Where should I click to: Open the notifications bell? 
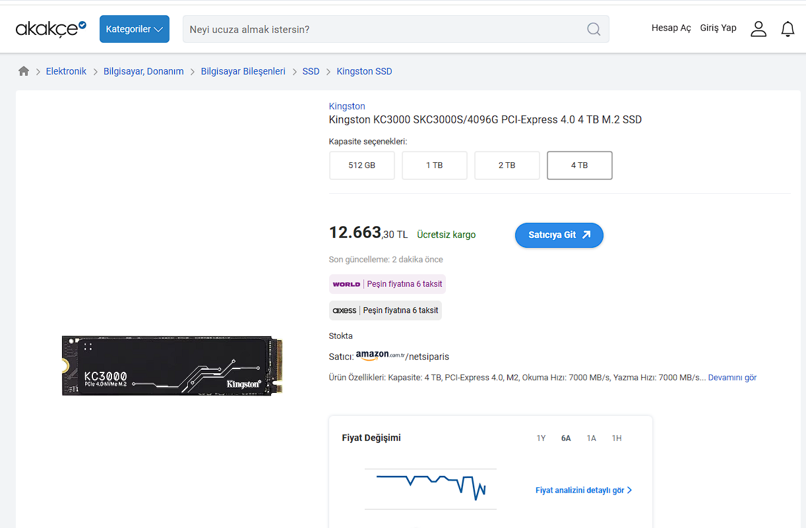(788, 29)
